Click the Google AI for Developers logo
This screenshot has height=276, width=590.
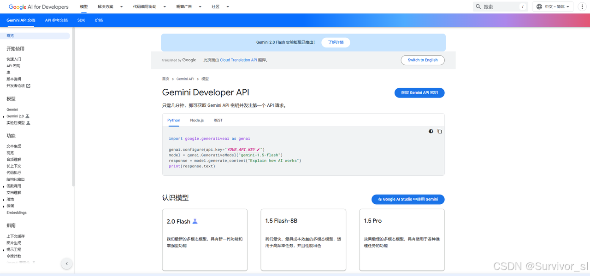39,7
